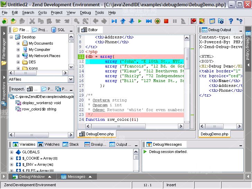This screenshot has width=252, height=189.
Task: Minimize the Debug Messages panel
Action: pyautogui.click(x=241, y=145)
